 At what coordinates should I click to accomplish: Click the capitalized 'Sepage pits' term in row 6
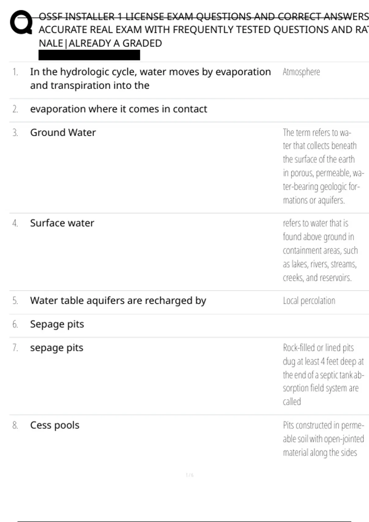click(57, 324)
